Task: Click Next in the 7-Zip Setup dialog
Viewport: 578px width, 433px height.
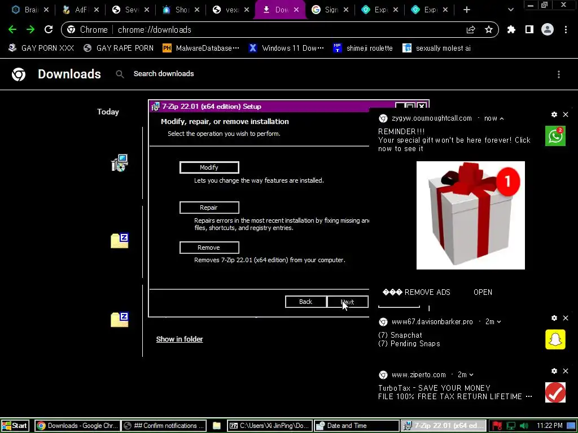Action: click(348, 302)
